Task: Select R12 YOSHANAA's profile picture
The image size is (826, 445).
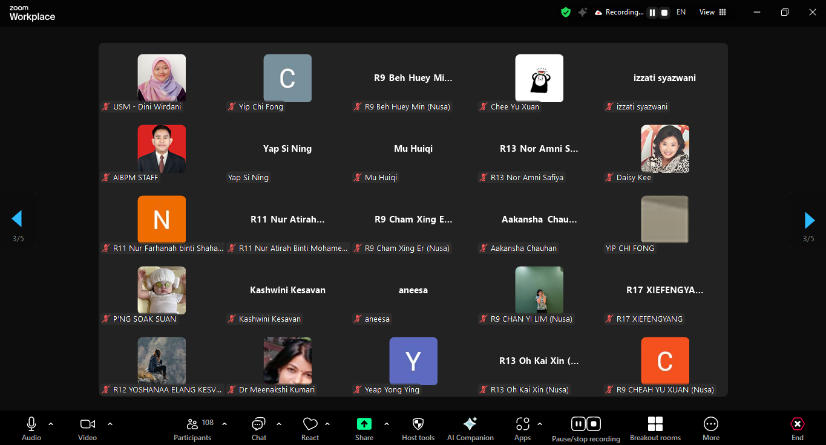Action: click(x=162, y=361)
